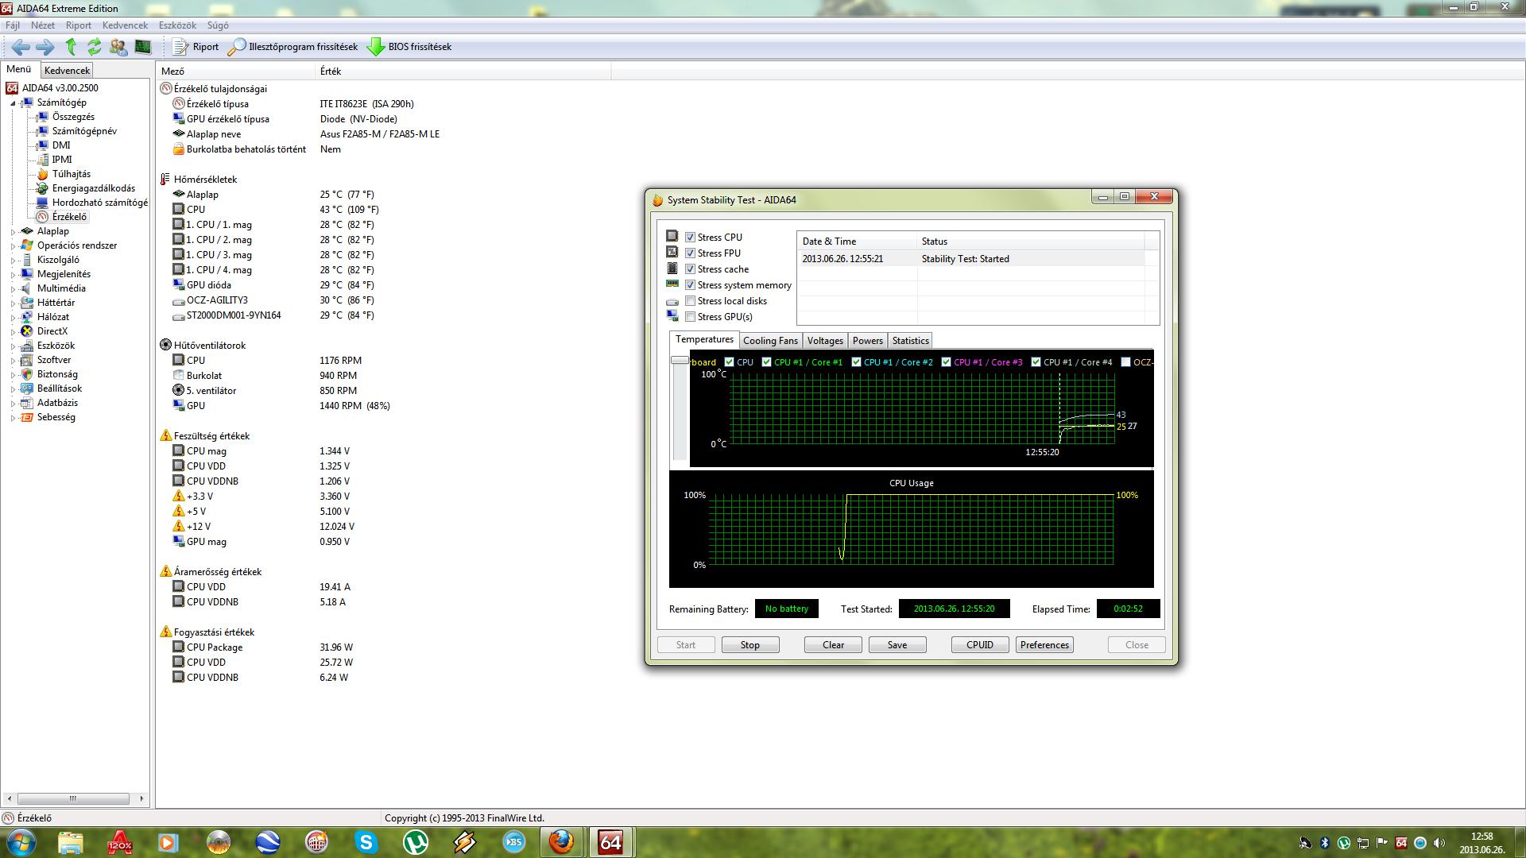Image resolution: width=1526 pixels, height=858 pixels.
Task: Switch to the Cooling Fans tab
Action: tap(770, 341)
